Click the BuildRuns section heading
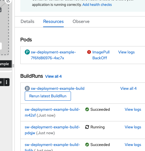The height and width of the screenshot is (151, 145). pos(32,76)
